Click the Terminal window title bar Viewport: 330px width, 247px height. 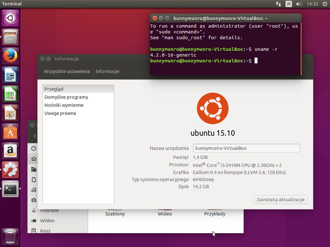coord(226,18)
